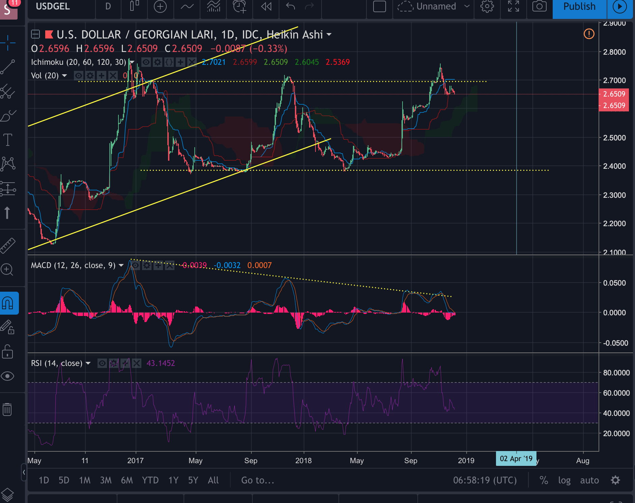Select the 6M date range

pyautogui.click(x=127, y=480)
